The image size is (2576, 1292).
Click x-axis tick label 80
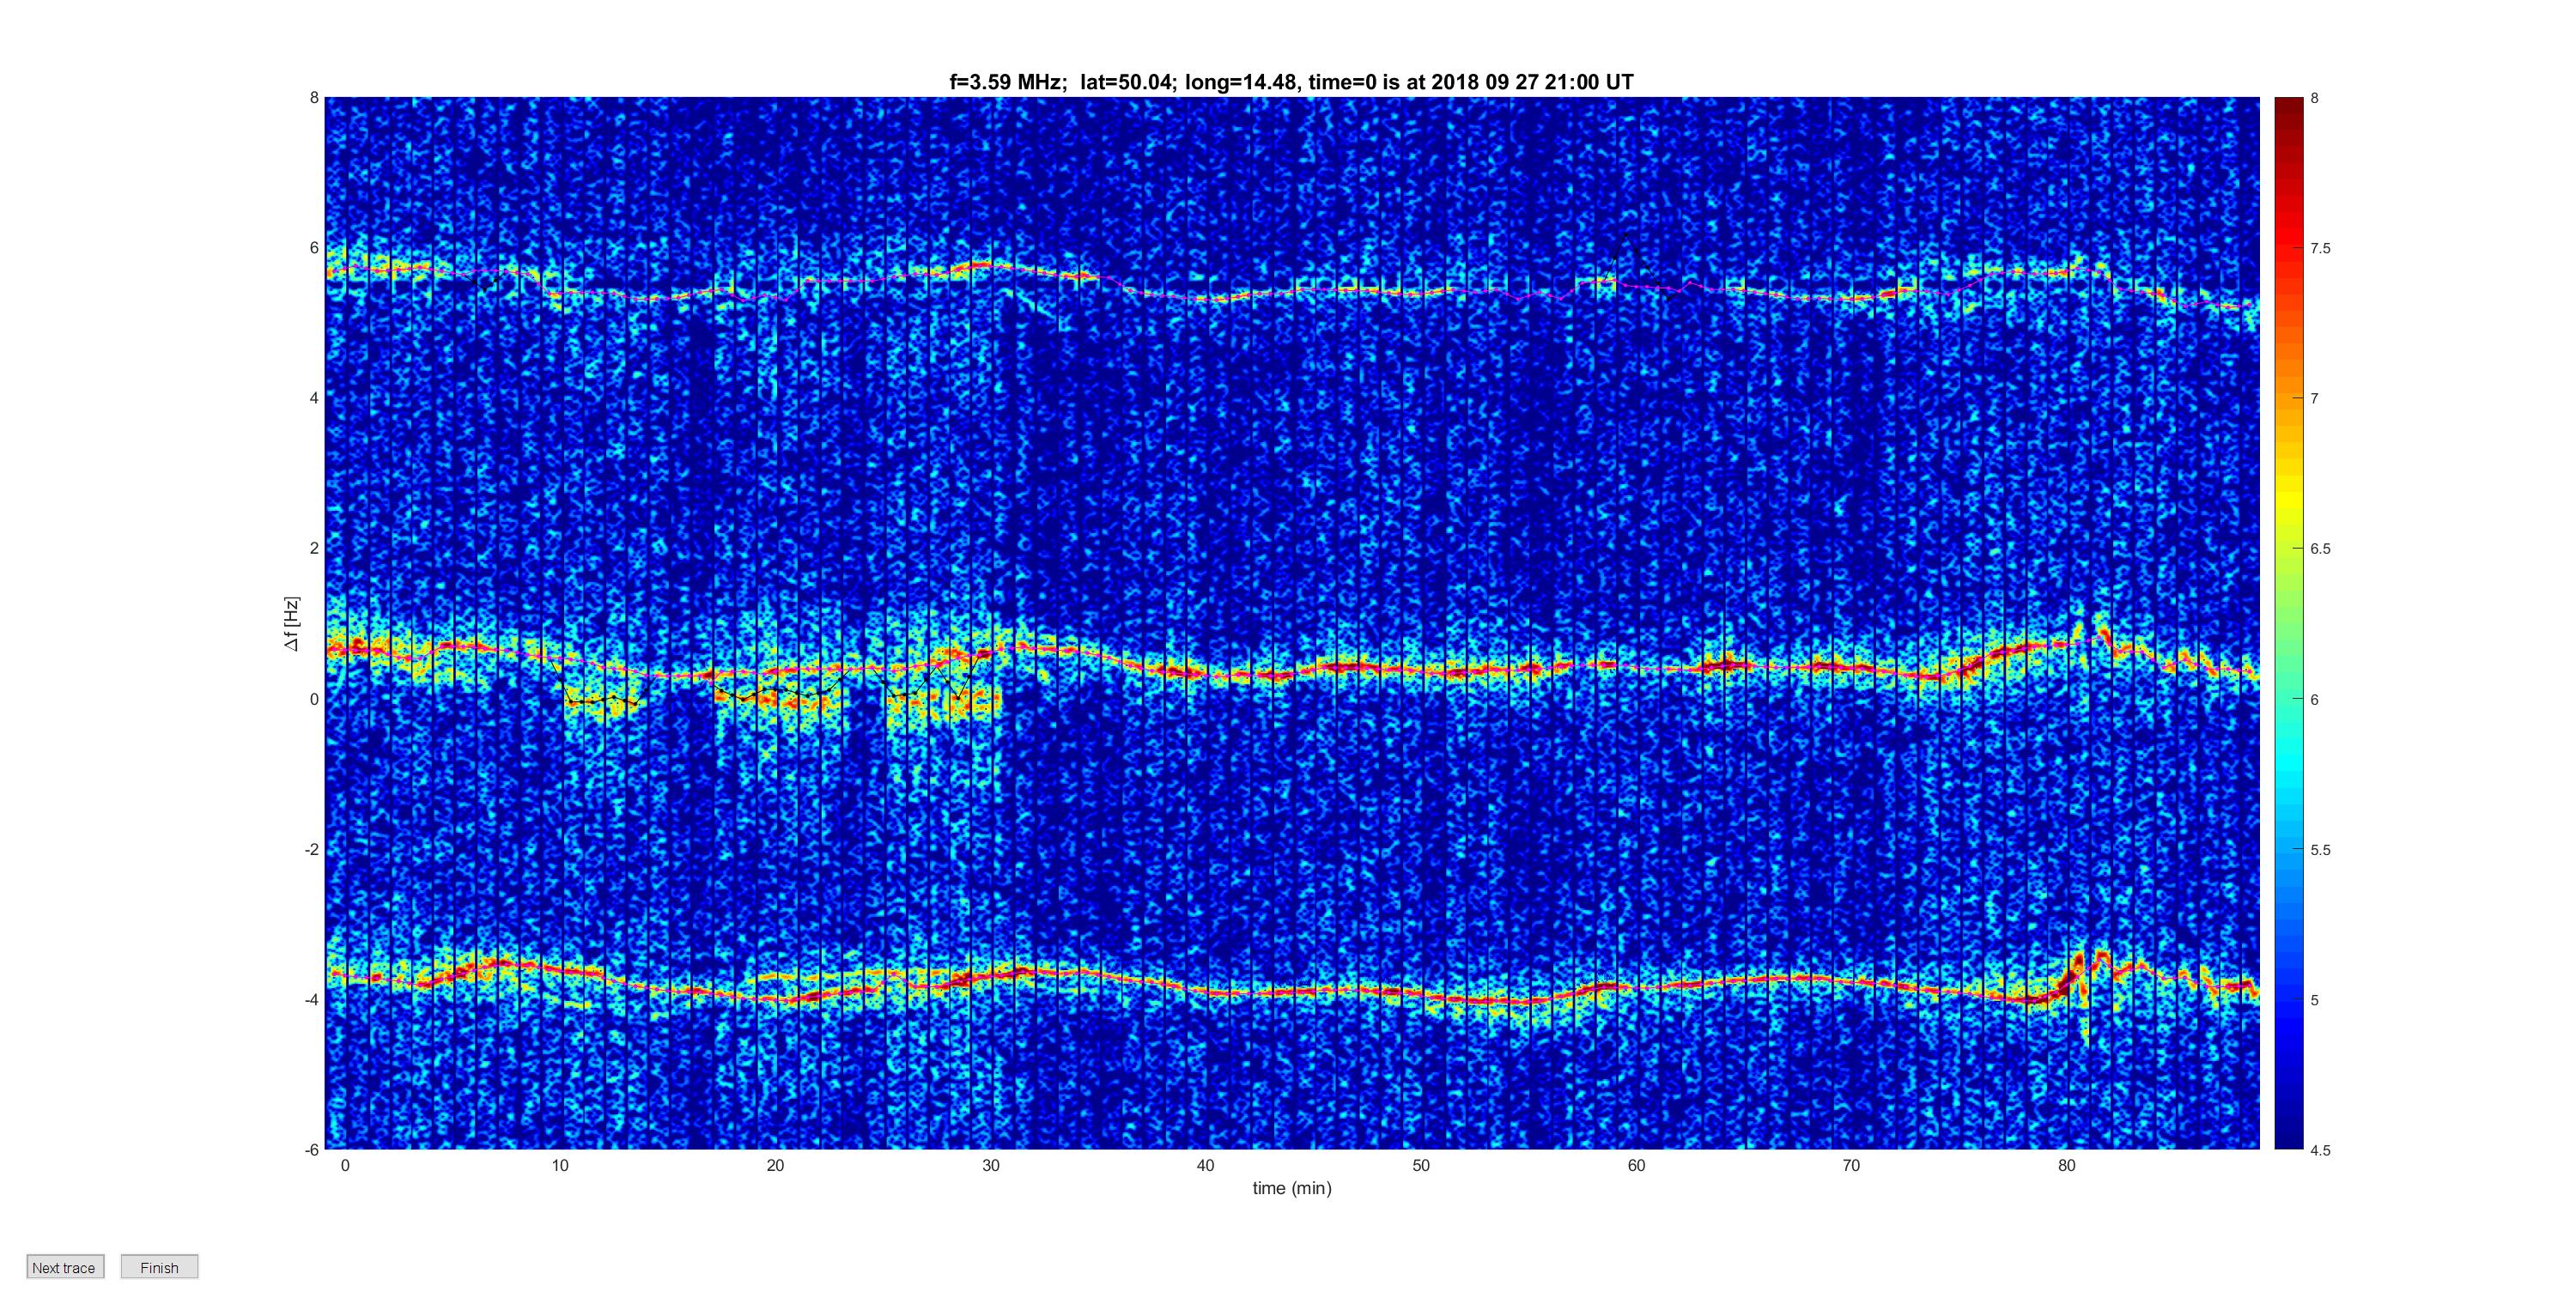click(x=2066, y=1165)
